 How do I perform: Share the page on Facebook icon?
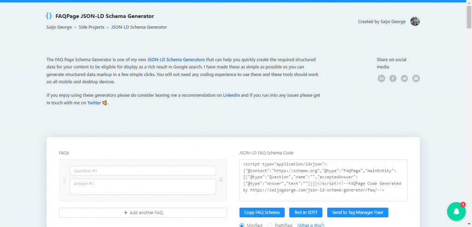[393, 78]
